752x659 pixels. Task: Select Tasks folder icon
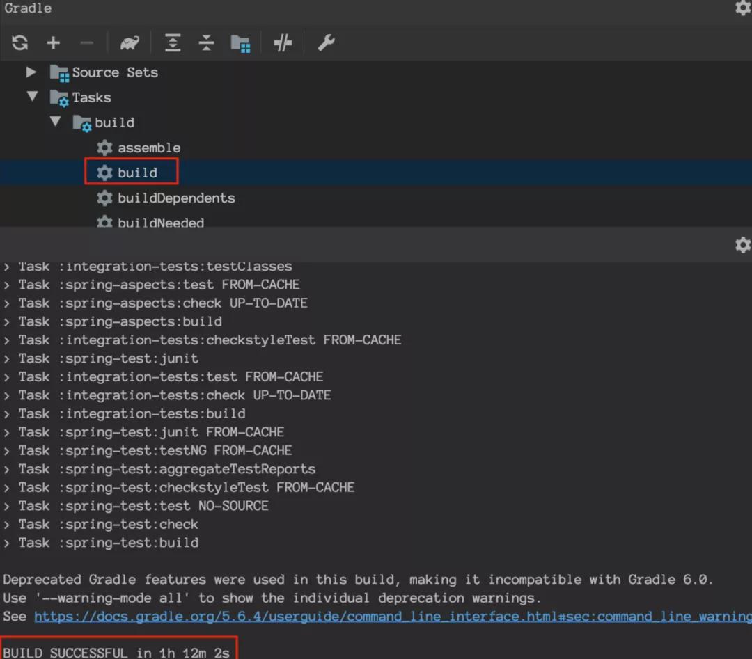(x=59, y=98)
